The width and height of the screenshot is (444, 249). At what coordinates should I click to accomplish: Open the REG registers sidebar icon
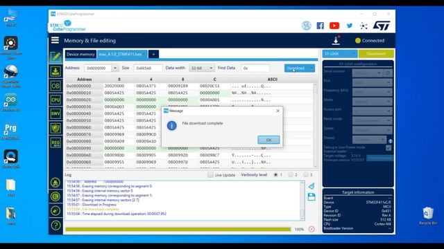tap(55, 143)
